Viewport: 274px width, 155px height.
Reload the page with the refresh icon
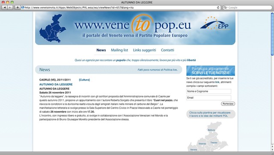coord(218,8)
